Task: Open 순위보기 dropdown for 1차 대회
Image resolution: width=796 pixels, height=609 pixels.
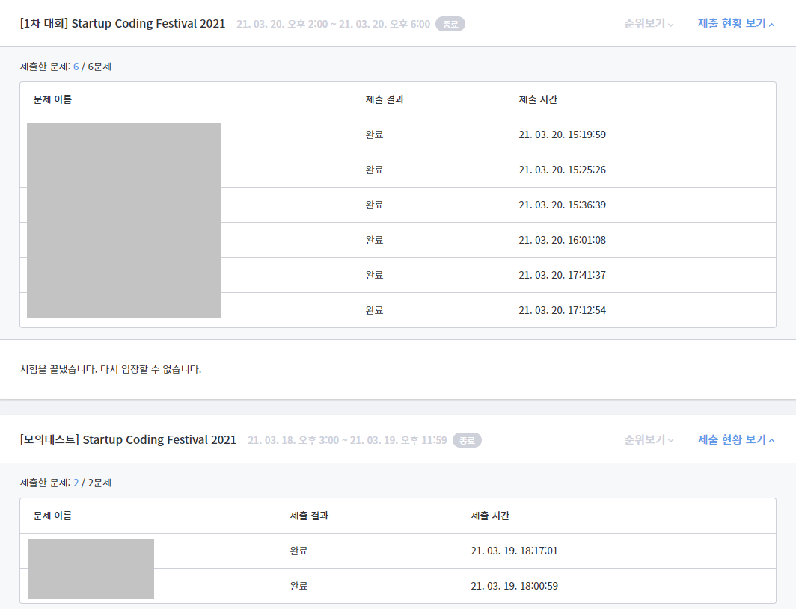Action: point(649,24)
